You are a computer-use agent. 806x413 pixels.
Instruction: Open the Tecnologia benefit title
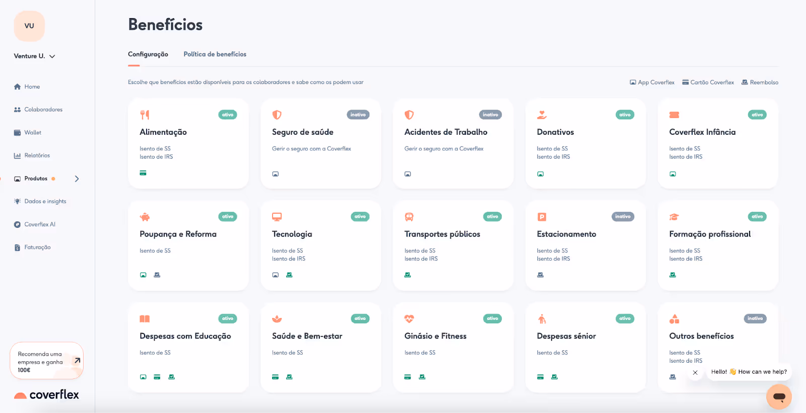point(292,234)
